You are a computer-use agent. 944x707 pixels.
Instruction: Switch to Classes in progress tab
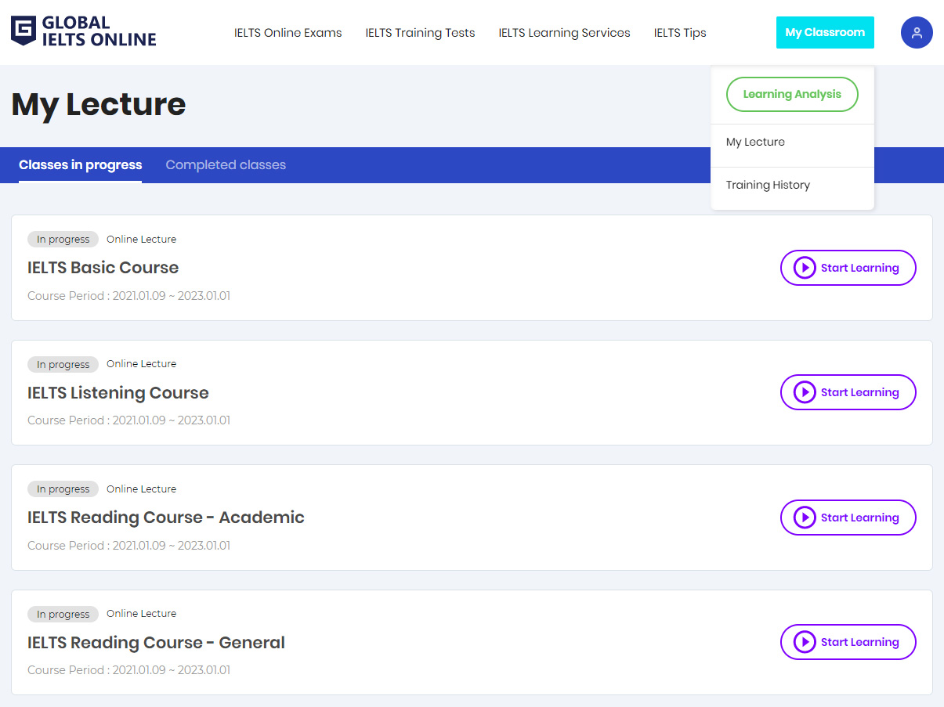[81, 165]
